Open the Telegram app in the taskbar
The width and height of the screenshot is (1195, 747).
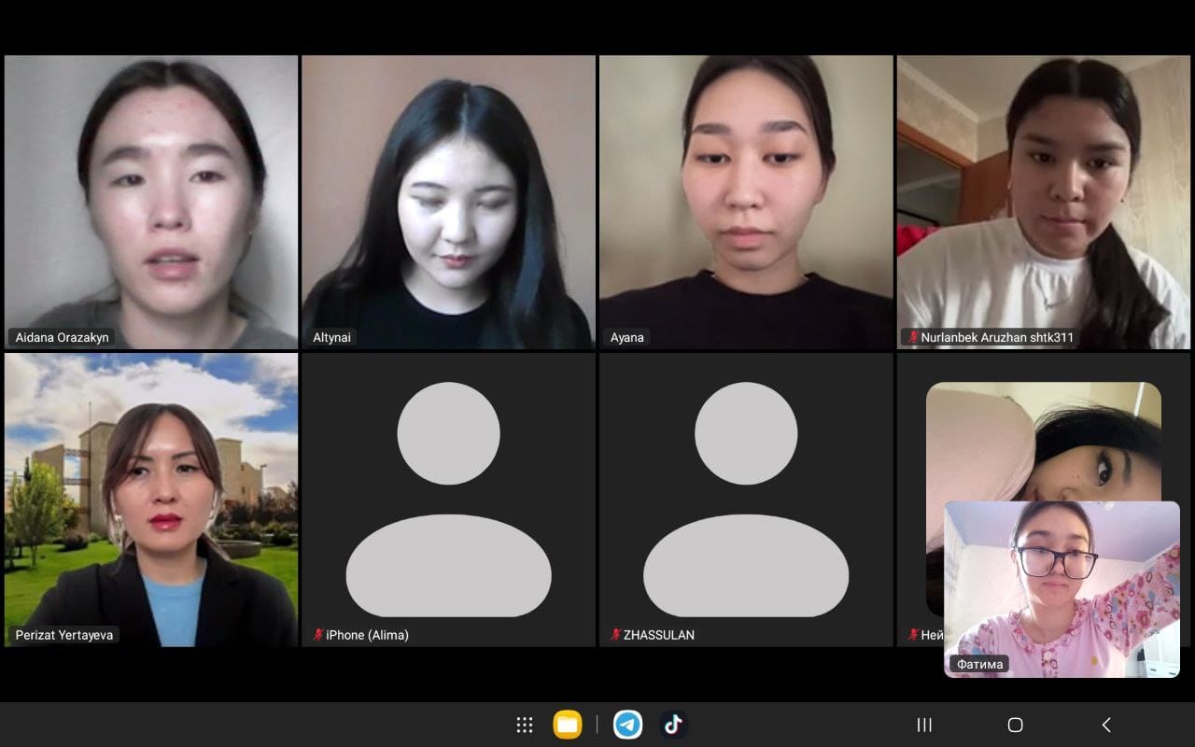pyautogui.click(x=627, y=725)
